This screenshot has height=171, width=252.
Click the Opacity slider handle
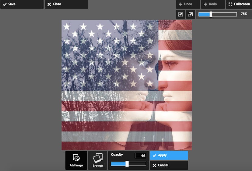(x=127, y=164)
